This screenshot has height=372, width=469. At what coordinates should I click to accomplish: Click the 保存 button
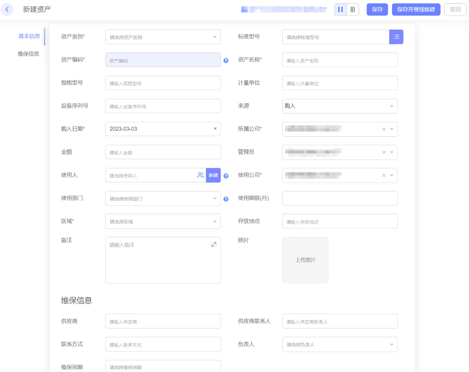[377, 9]
